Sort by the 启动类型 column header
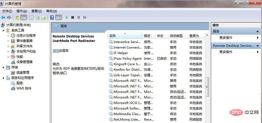The width and height of the screenshot is (262, 123). pos(178,36)
